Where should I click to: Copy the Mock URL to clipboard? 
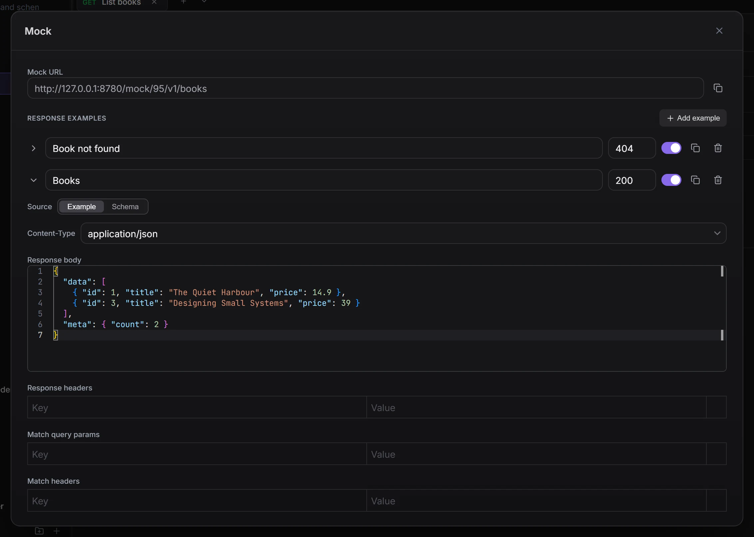pos(718,88)
